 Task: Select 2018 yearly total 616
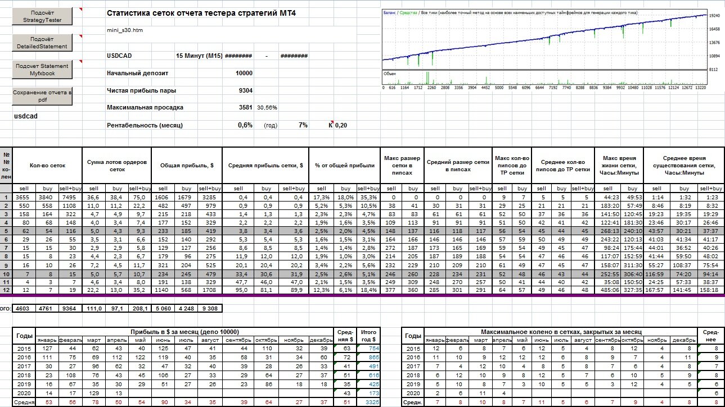pyautogui.click(x=370, y=374)
